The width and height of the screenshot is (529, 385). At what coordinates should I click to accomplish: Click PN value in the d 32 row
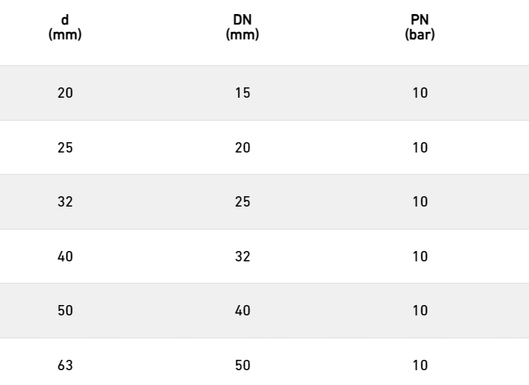pyautogui.click(x=420, y=202)
